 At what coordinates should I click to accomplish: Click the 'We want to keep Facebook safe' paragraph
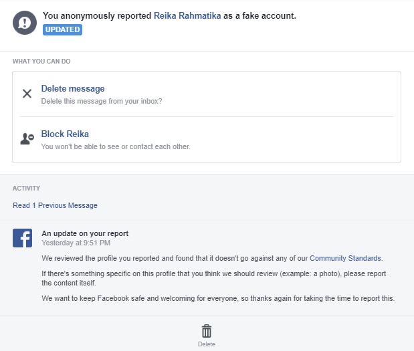(217, 298)
